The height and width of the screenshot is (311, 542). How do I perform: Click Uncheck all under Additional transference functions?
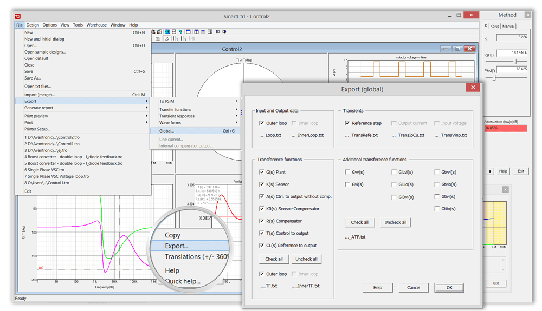[x=396, y=222]
